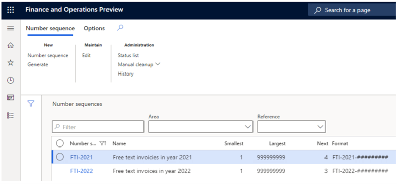Click the Format column header

pos(340,144)
